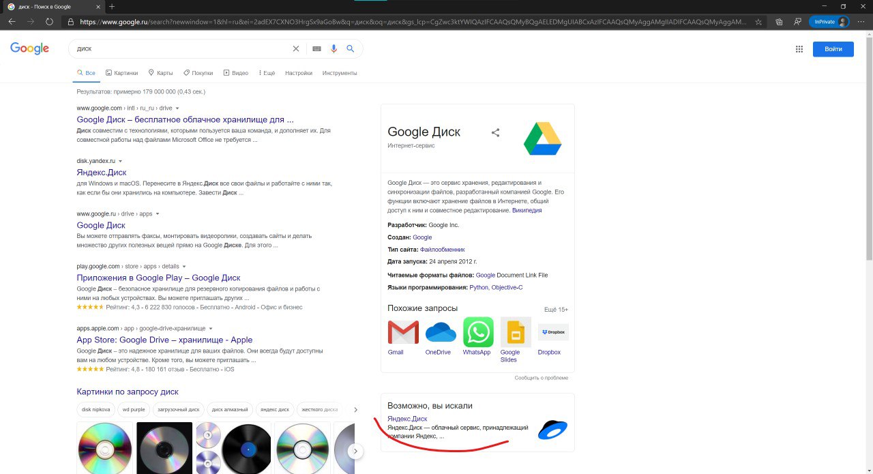873x474 pixels.
Task: Switch to the Картинки tab
Action: coord(122,73)
